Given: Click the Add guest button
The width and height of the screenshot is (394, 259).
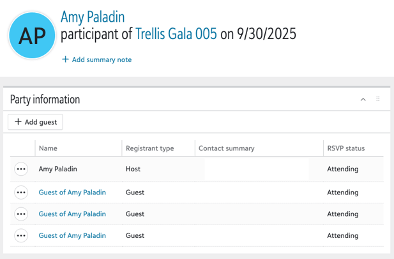Looking at the screenshot, I should pyautogui.click(x=35, y=122).
